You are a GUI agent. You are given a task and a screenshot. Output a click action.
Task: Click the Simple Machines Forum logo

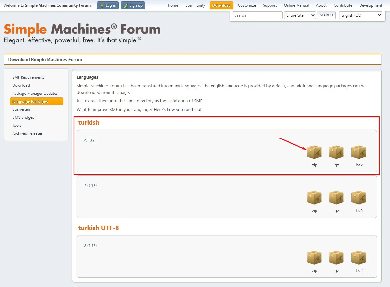coord(82,33)
